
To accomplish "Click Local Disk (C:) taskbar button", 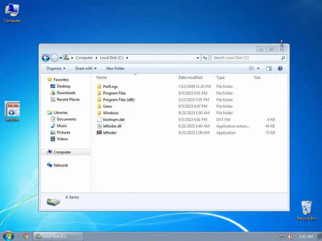I will [x=58, y=236].
